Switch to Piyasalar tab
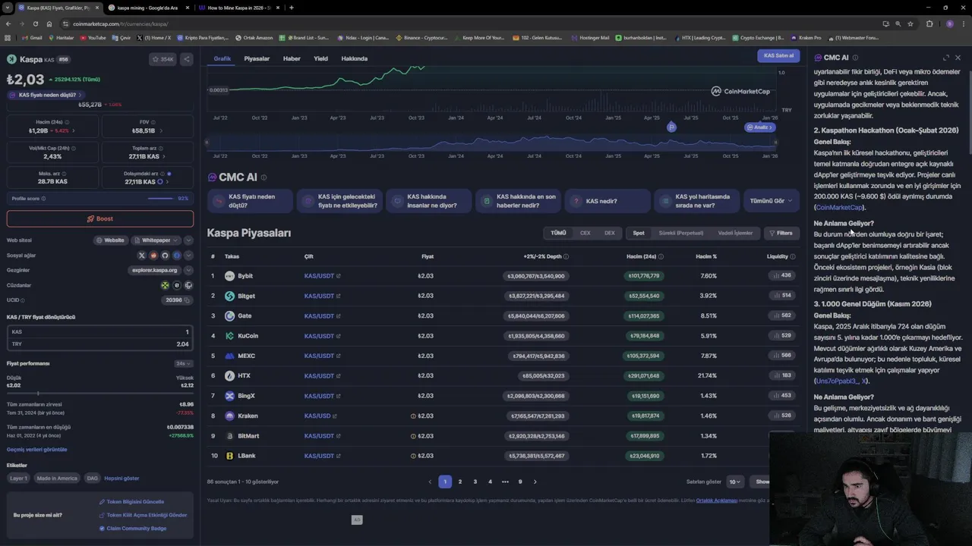 (x=257, y=58)
